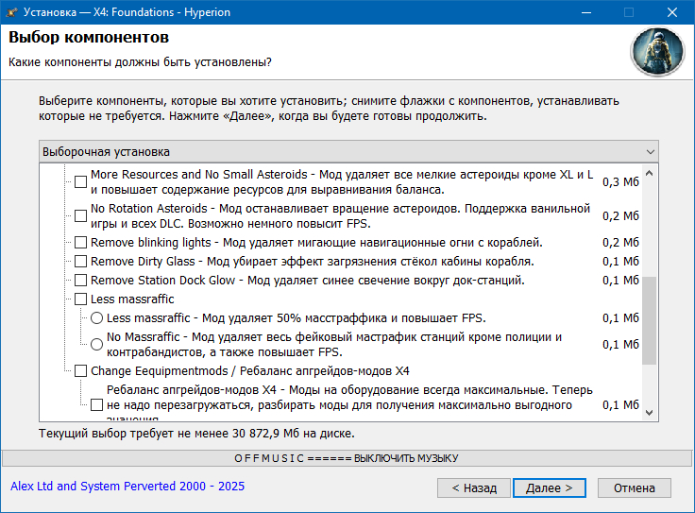Open the Выборочная установка install type dropdown
695x513 pixels.
click(x=348, y=152)
